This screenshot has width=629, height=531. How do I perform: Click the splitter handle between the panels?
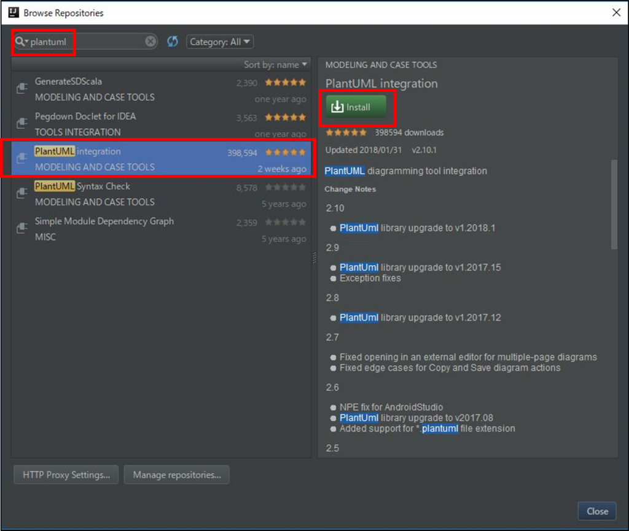pos(314,258)
